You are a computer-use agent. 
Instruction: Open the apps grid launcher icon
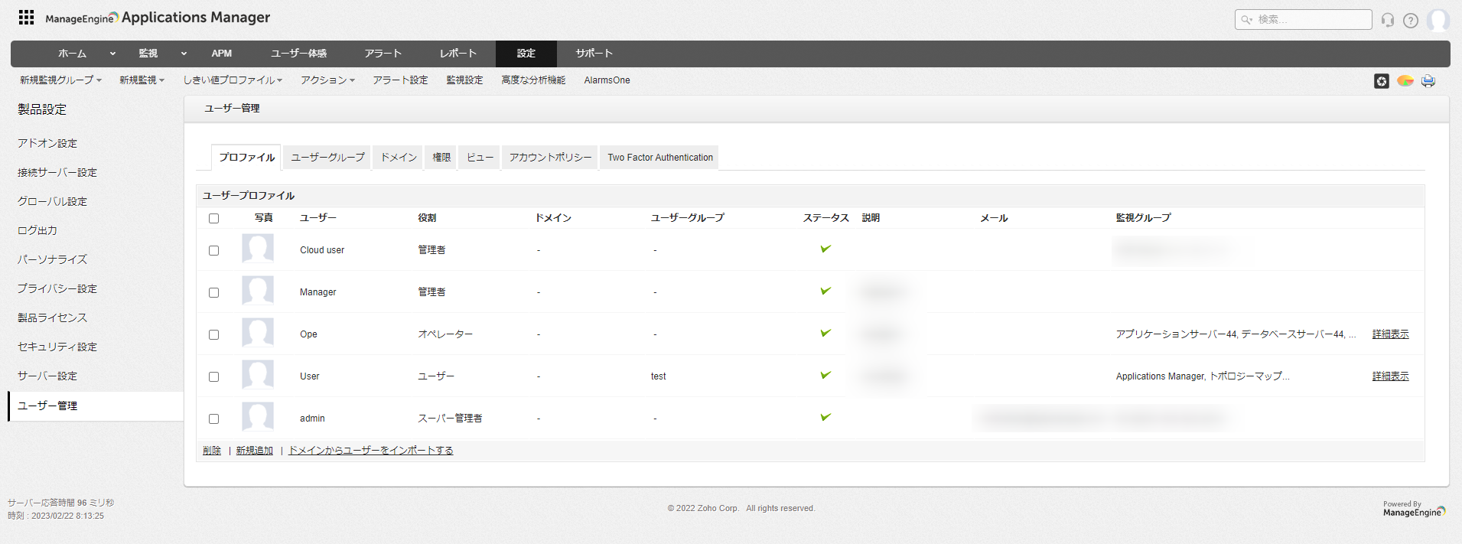pyautogui.click(x=26, y=17)
